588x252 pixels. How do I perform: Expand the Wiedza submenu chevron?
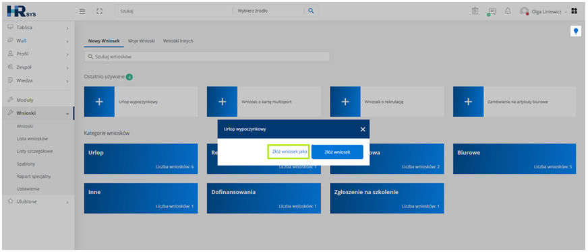pos(67,81)
